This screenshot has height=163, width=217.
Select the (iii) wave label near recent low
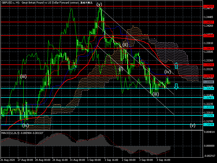pyautogui.click(x=155, y=94)
